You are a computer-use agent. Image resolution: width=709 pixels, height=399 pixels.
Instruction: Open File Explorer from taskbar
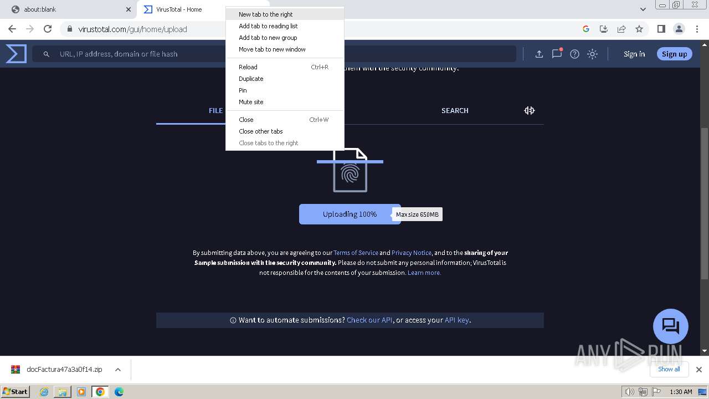tap(63, 392)
